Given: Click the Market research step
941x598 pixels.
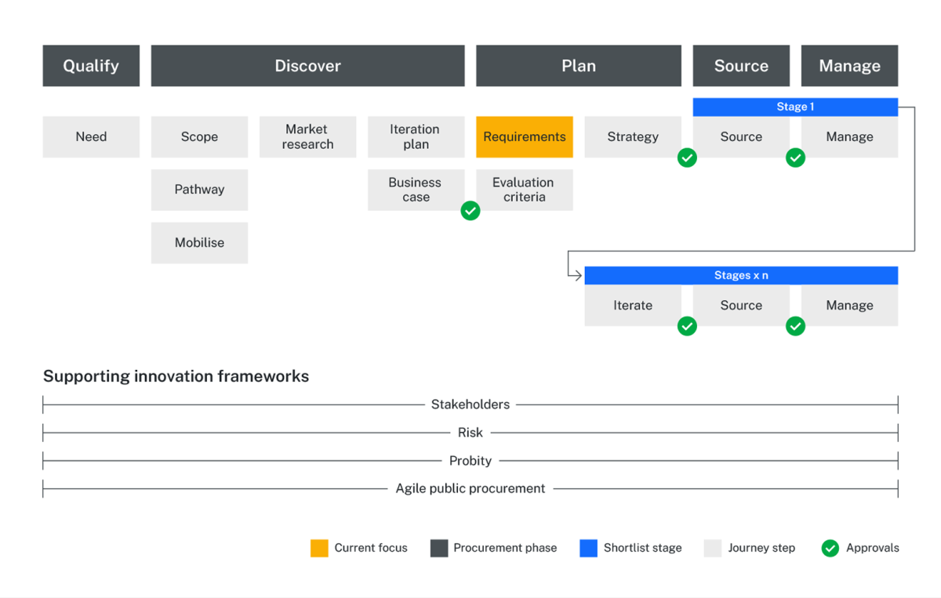Looking at the screenshot, I should pyautogui.click(x=307, y=136).
